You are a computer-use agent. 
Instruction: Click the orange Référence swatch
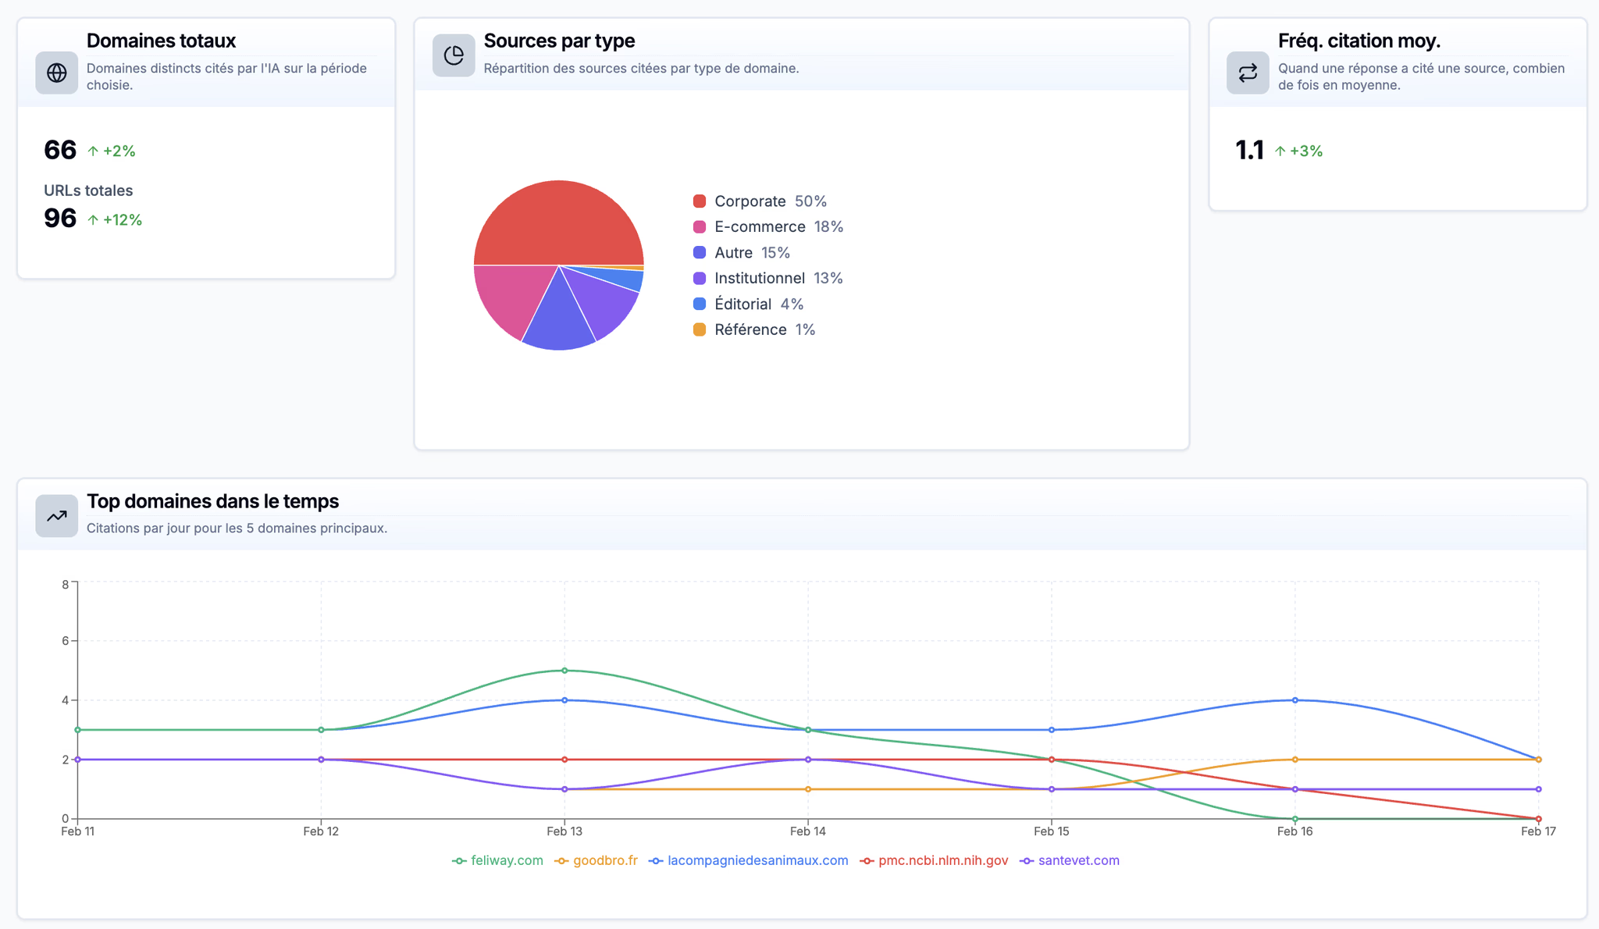(x=699, y=329)
